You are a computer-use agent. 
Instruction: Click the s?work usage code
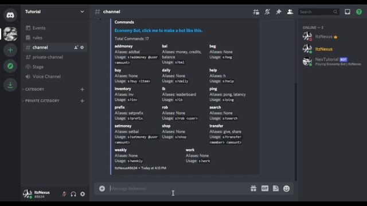(204, 161)
